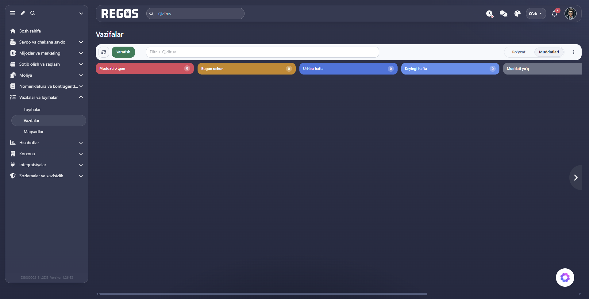Collapse the sidebar header chevron

(x=81, y=13)
